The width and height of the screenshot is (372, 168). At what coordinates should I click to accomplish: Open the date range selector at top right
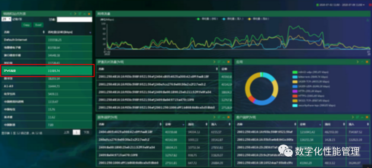pos(341,5)
